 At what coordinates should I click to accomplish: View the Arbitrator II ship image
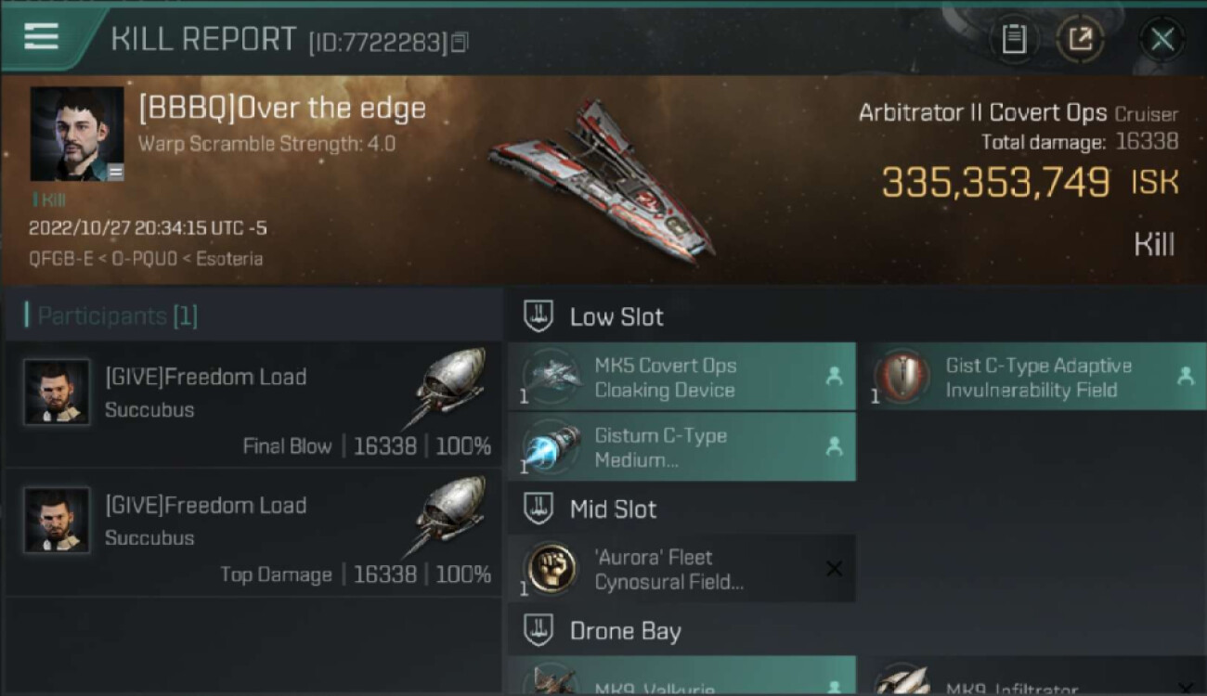[602, 178]
